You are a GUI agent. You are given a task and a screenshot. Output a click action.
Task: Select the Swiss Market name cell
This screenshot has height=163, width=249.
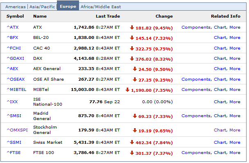coord(48,143)
